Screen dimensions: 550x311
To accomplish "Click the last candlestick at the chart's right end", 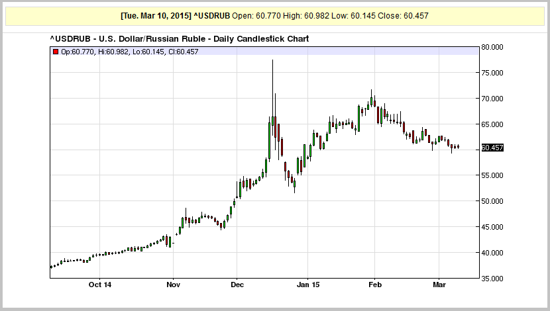I will (x=458, y=147).
